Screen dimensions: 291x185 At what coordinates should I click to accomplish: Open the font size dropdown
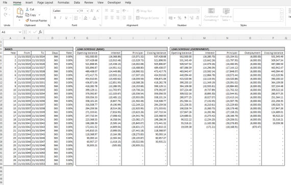pyautogui.click(x=87, y=11)
